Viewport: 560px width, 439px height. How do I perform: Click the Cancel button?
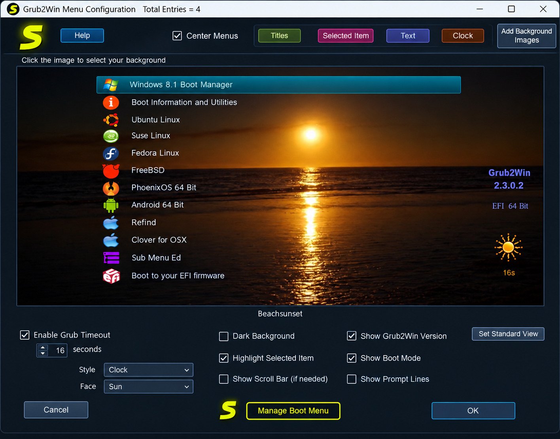click(x=56, y=410)
